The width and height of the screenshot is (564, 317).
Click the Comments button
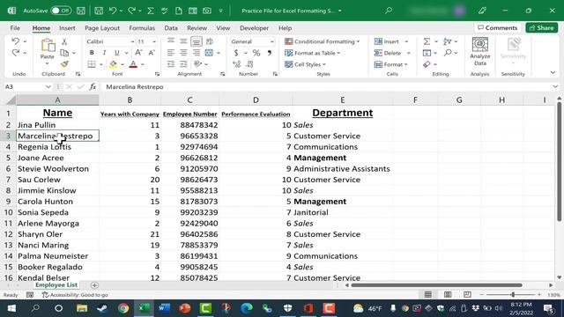click(x=497, y=27)
